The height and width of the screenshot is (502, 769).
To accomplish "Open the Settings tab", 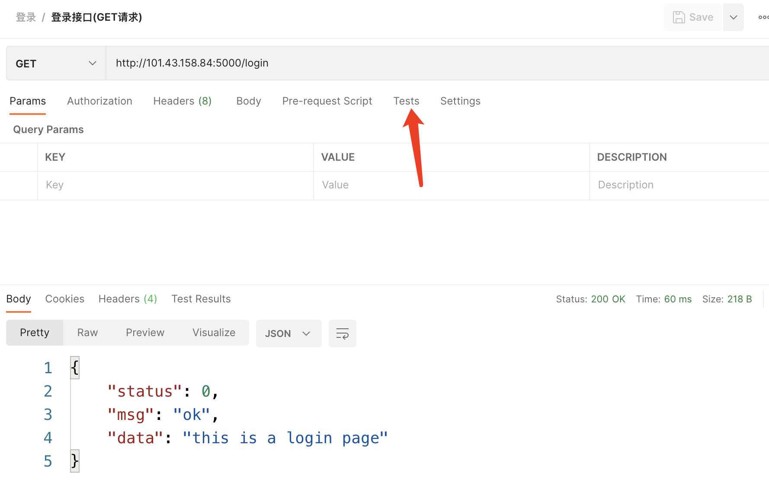I will pyautogui.click(x=460, y=101).
